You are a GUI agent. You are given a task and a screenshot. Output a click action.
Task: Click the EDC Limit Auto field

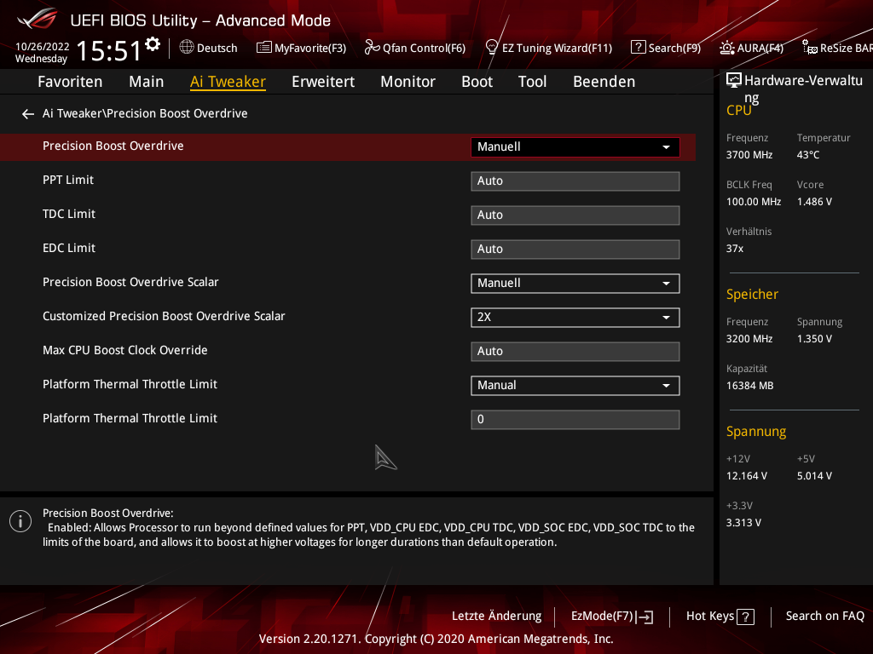coord(575,250)
